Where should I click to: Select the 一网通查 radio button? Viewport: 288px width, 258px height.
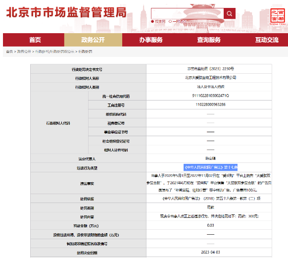click(x=170, y=21)
